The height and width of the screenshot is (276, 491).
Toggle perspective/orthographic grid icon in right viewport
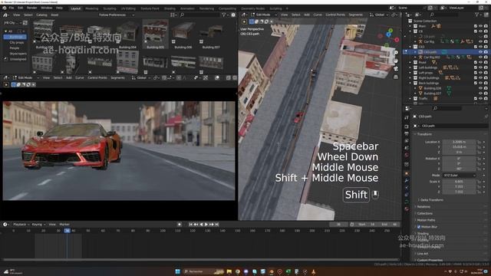[x=396, y=77]
